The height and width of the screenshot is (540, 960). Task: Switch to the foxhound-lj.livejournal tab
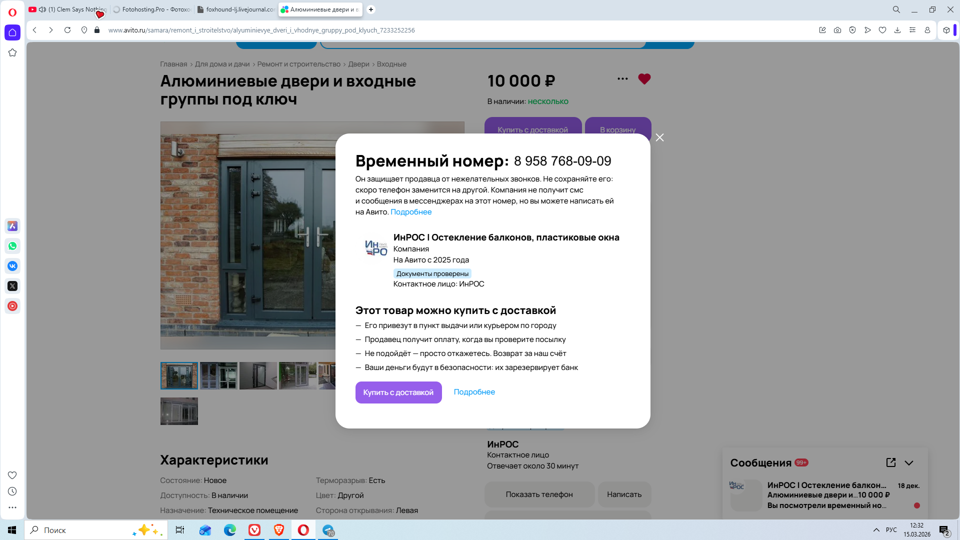click(x=236, y=9)
